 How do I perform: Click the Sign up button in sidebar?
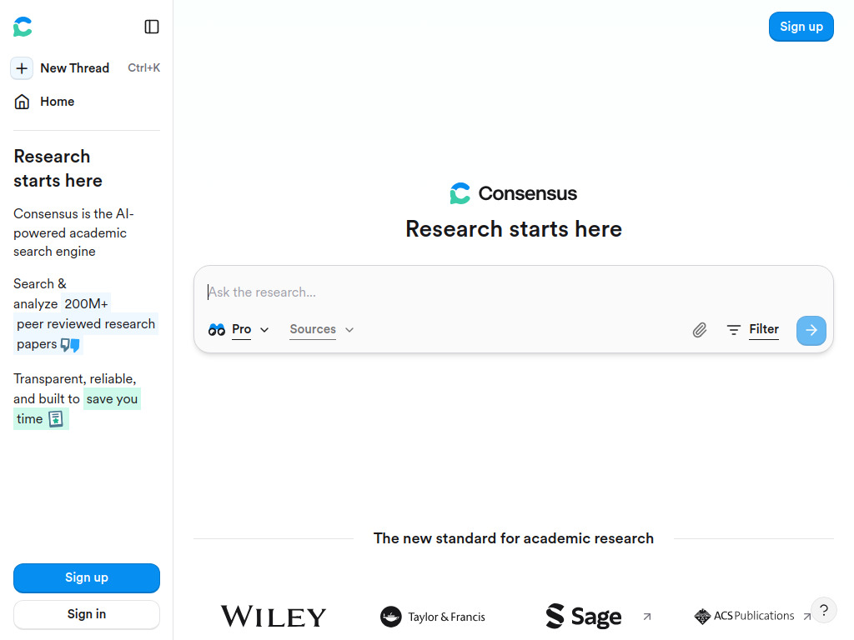[87, 577]
